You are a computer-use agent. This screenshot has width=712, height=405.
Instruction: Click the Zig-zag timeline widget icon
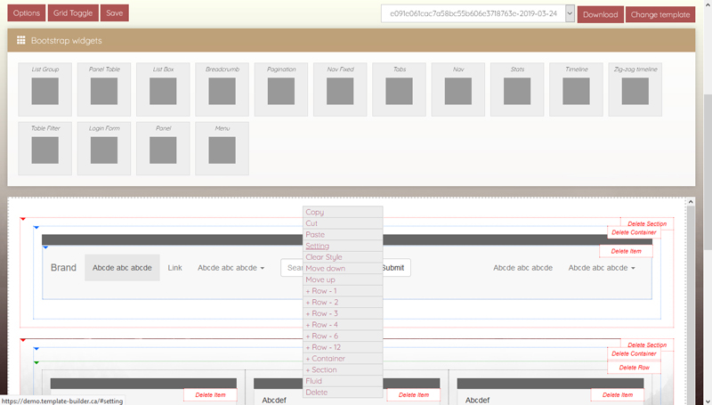[634, 91]
